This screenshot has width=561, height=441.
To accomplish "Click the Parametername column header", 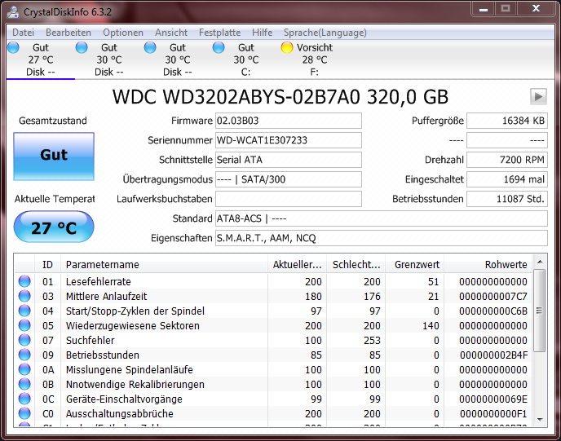I will pyautogui.click(x=164, y=265).
